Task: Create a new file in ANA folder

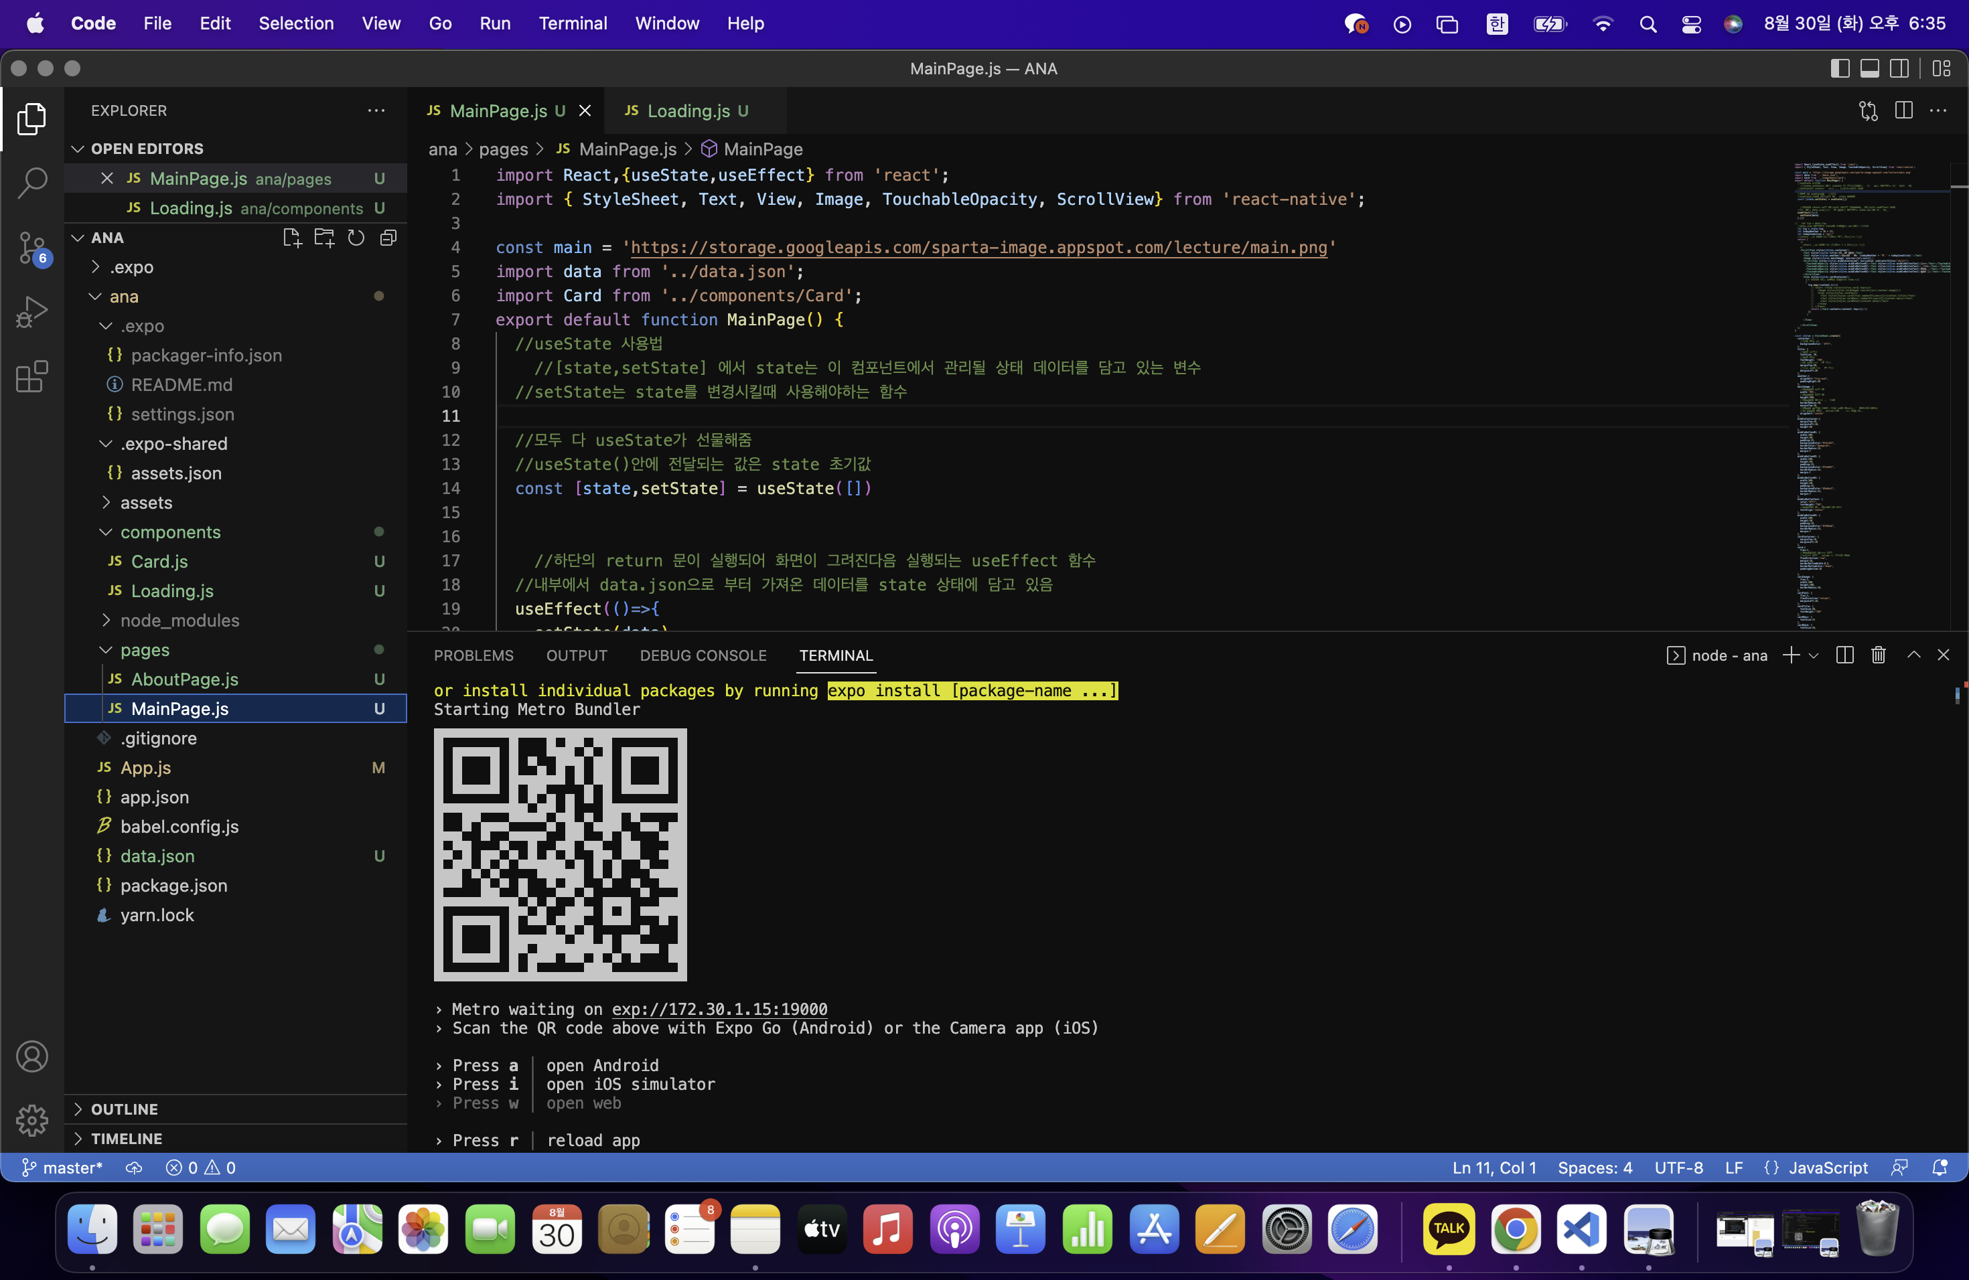Action: point(292,238)
